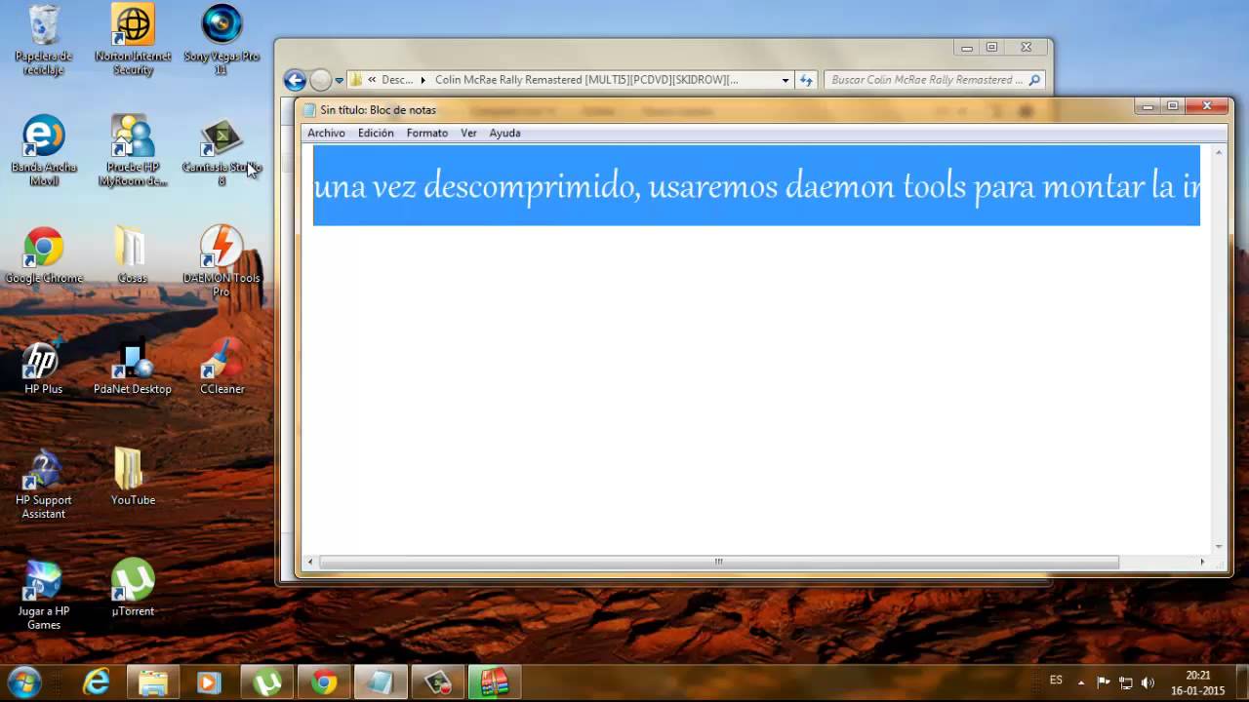The height and width of the screenshot is (702, 1249).
Task: Click the Colin McRae Rally Remastered breadcrumb
Action: pyautogui.click(x=586, y=80)
